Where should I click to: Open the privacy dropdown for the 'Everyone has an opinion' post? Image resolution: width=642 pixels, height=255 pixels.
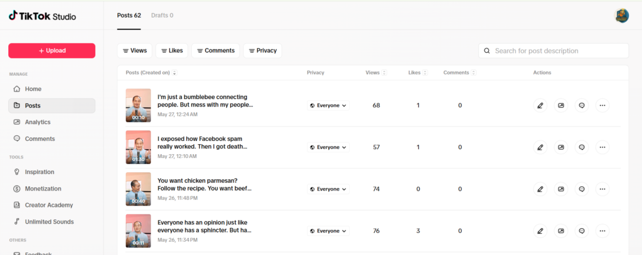click(x=329, y=231)
